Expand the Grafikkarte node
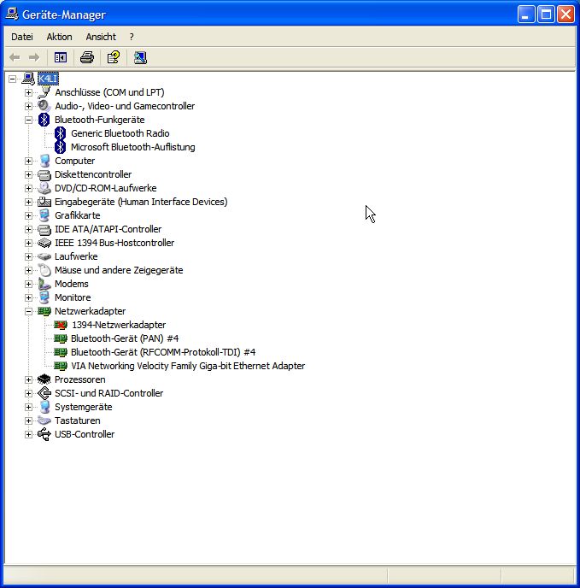 pos(28,215)
